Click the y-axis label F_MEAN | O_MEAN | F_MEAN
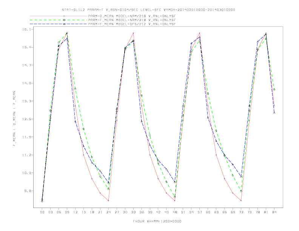The height and width of the screenshot is (231, 299). point(14,119)
